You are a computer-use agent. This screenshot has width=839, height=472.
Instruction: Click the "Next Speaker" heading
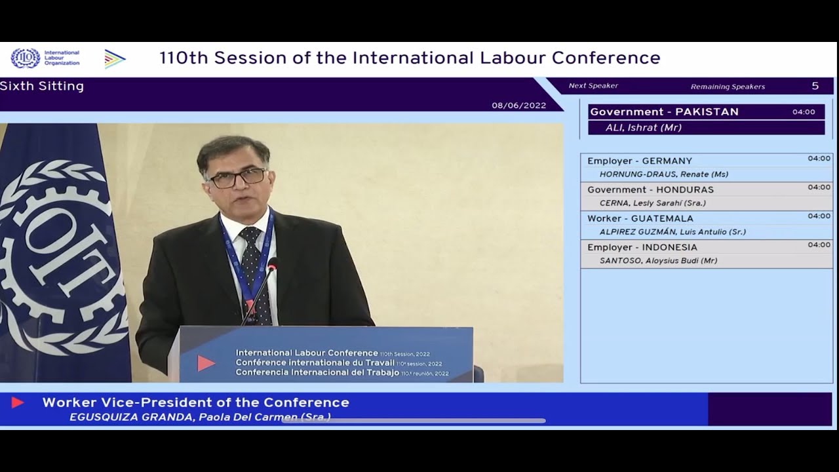pos(593,86)
